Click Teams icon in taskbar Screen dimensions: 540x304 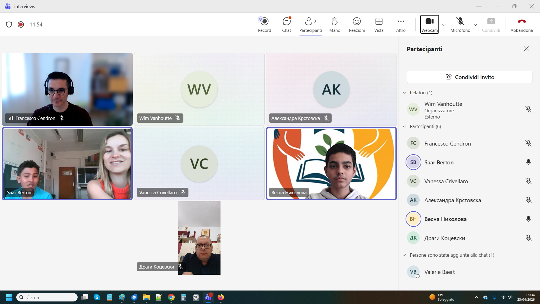[x=208, y=297]
